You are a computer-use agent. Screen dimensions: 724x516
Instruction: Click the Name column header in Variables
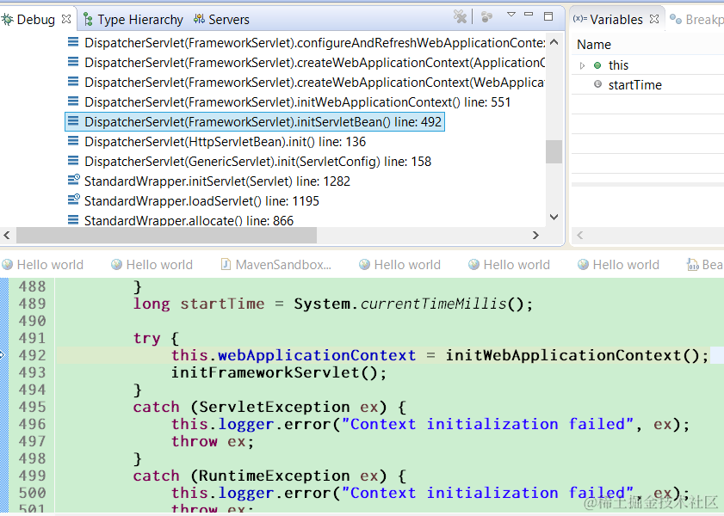594,45
